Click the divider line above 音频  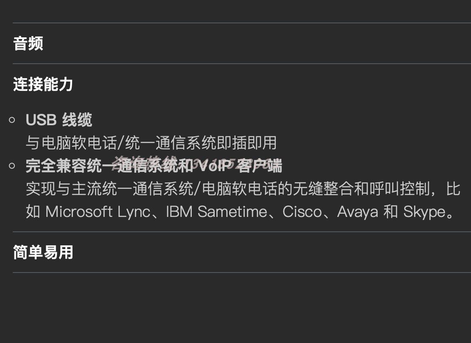click(242, 23)
